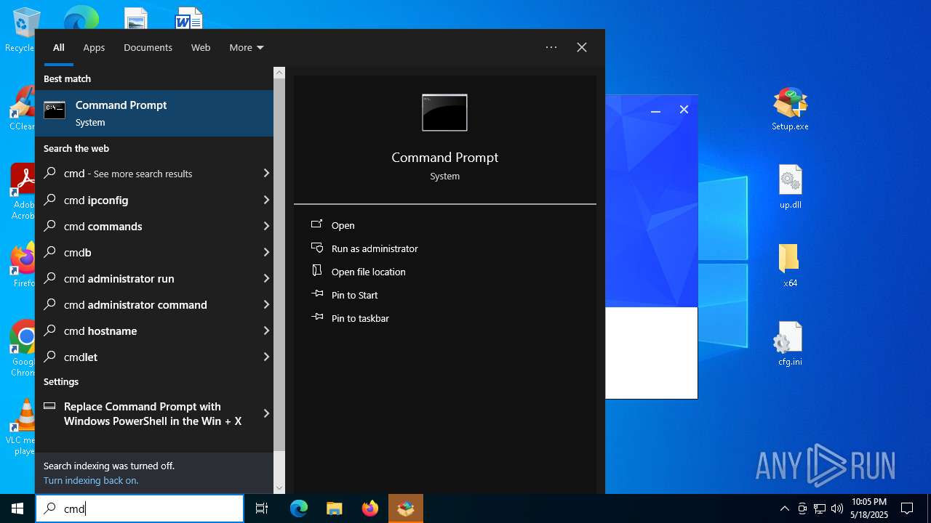
Task: Close the search panel with X
Action: tap(582, 47)
